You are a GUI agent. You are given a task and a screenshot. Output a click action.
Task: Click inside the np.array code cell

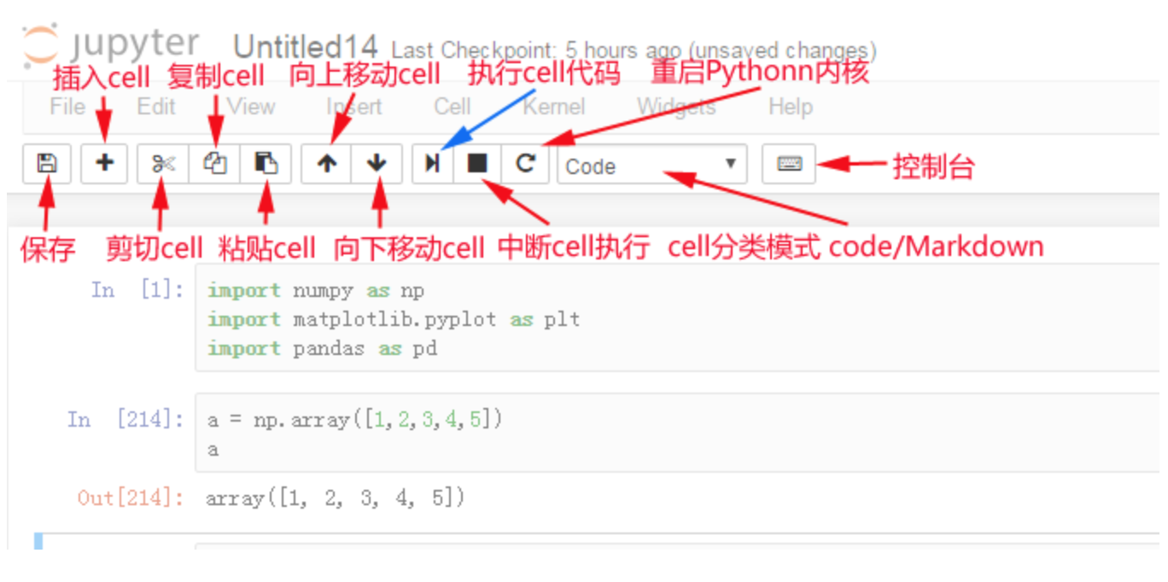coord(677,434)
